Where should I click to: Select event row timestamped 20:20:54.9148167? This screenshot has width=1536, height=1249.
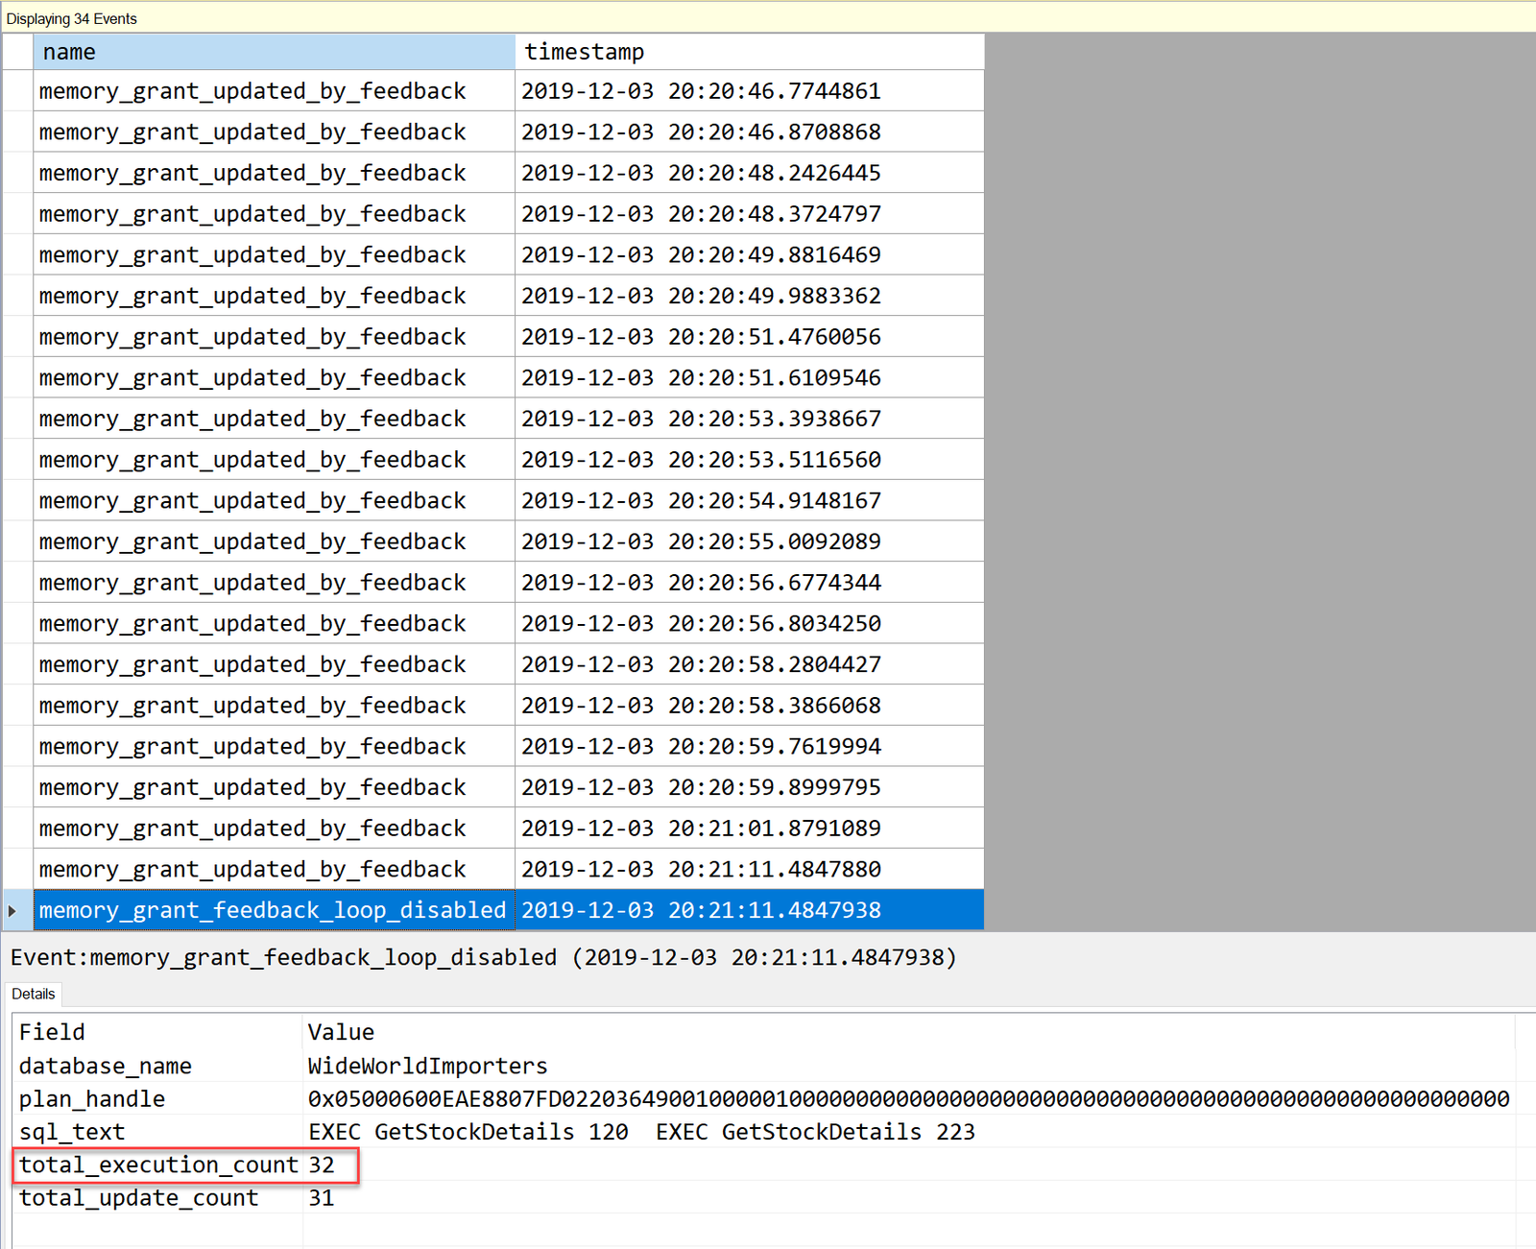493,500
